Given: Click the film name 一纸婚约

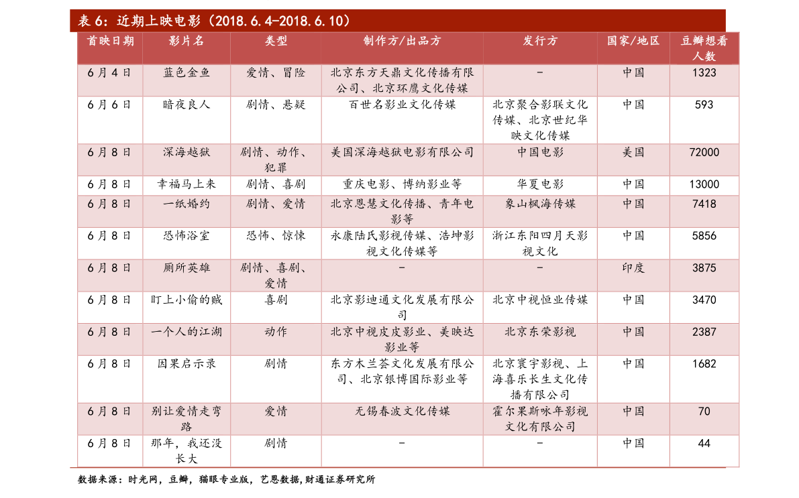Looking at the screenshot, I should click(187, 204).
